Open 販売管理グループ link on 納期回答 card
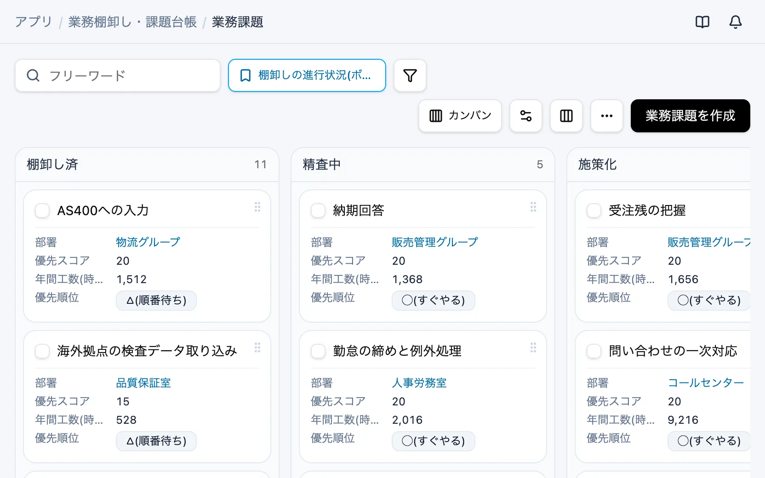 pyautogui.click(x=435, y=242)
